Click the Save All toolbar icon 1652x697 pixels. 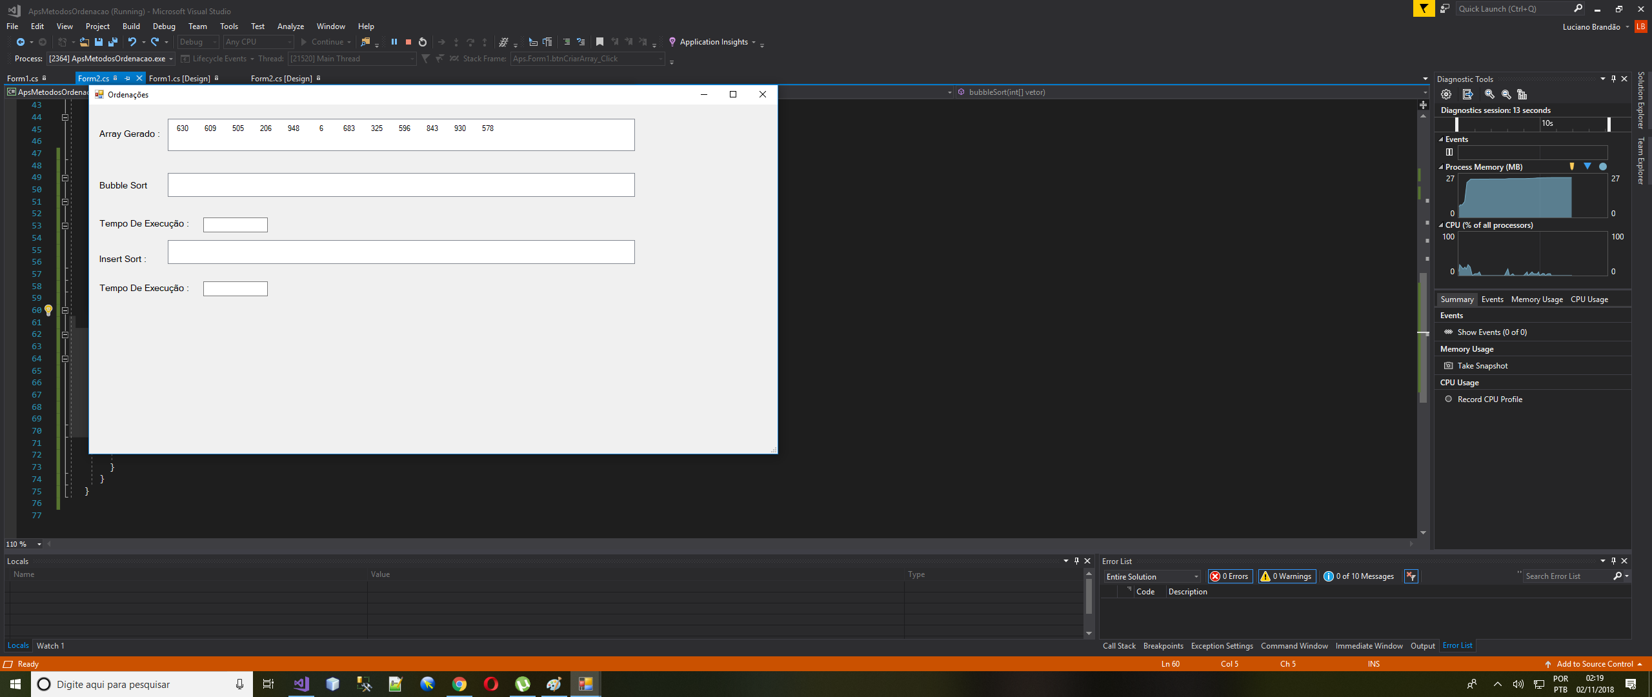[x=113, y=42]
